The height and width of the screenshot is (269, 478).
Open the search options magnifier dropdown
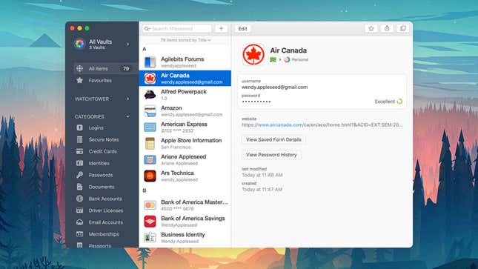[147, 29]
